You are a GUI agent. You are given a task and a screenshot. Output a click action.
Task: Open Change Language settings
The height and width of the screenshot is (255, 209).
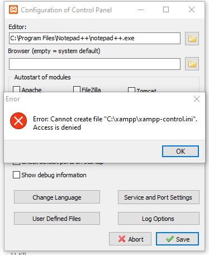(57, 197)
